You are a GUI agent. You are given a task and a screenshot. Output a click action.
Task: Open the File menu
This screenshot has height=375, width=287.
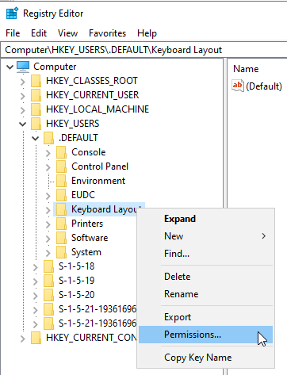point(13,33)
